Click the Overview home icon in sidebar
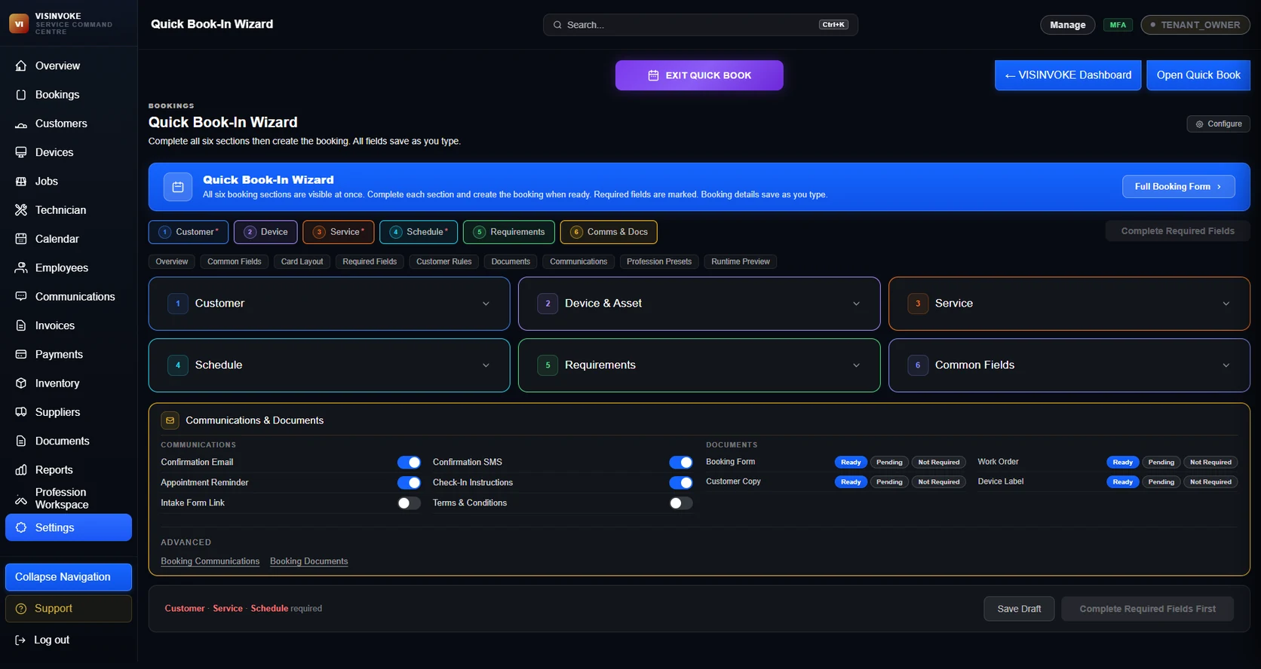This screenshot has width=1261, height=669. click(21, 66)
